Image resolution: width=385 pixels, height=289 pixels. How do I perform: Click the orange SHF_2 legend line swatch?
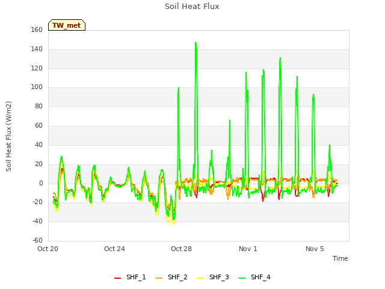click(159, 278)
